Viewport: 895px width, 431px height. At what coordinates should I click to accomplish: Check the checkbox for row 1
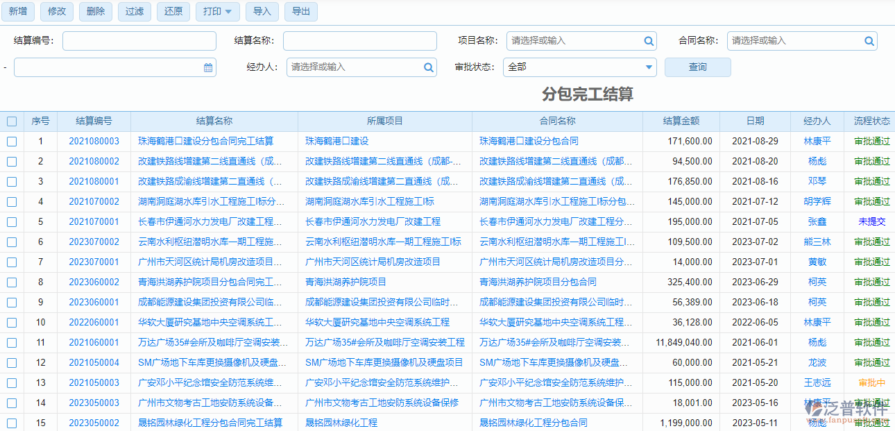click(11, 141)
